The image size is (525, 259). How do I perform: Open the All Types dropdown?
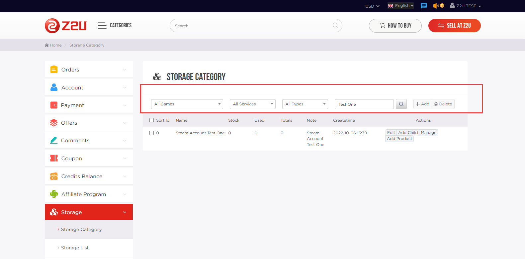pyautogui.click(x=305, y=104)
